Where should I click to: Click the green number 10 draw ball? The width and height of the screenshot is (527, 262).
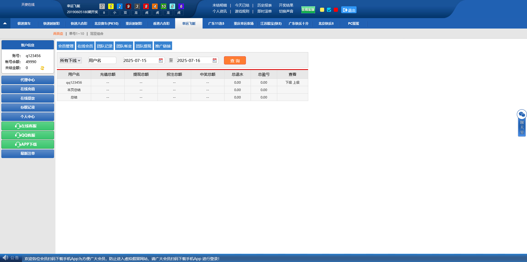pos(164,6)
